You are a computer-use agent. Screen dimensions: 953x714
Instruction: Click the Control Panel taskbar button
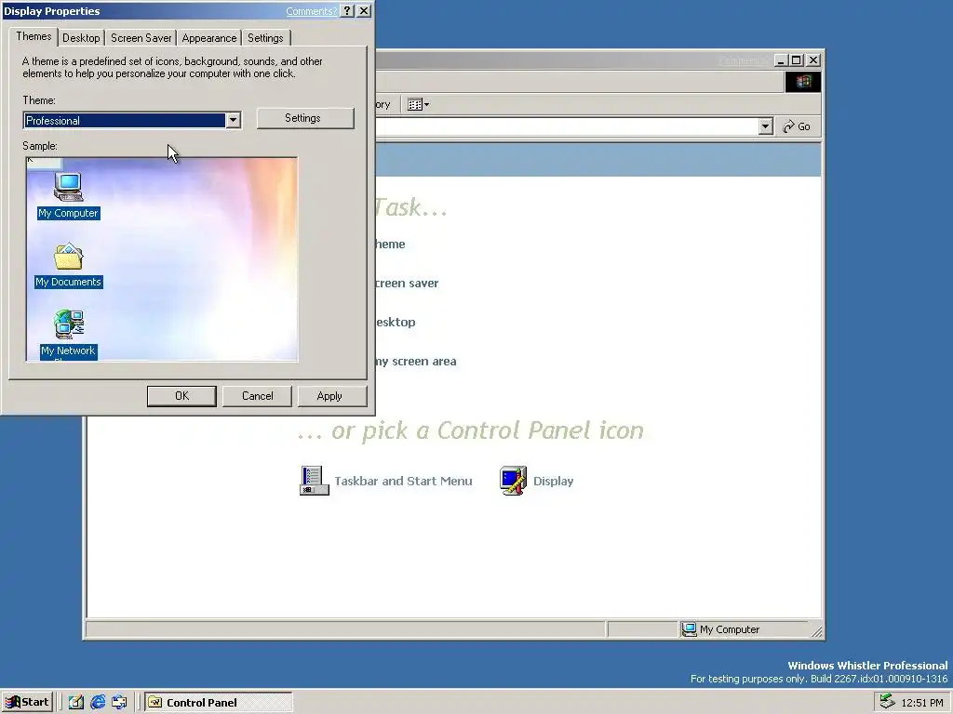[x=219, y=703]
